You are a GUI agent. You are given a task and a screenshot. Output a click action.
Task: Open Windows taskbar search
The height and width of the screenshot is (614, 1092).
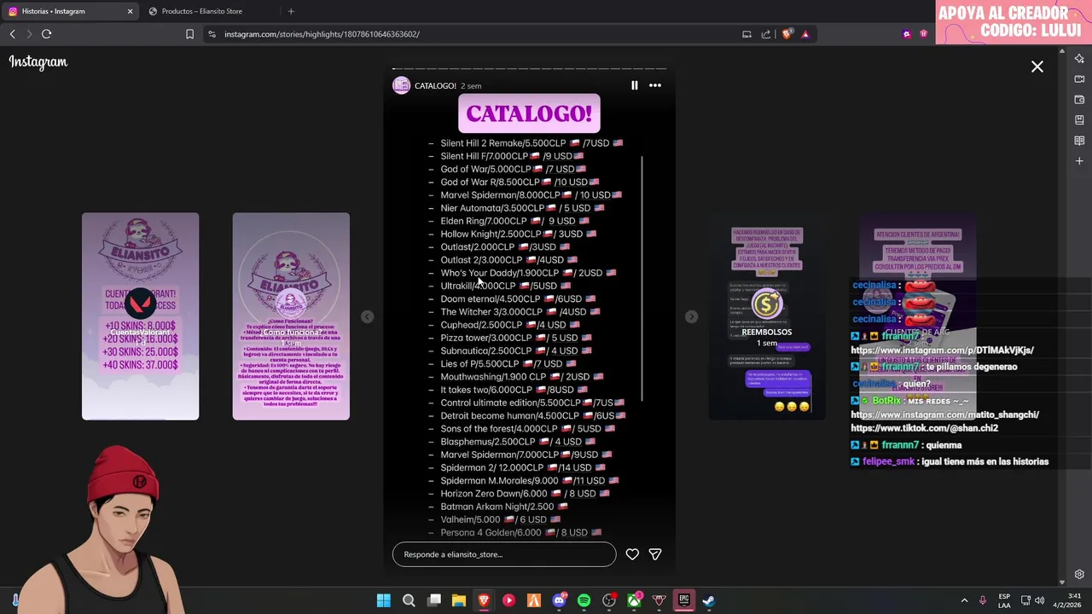(409, 600)
